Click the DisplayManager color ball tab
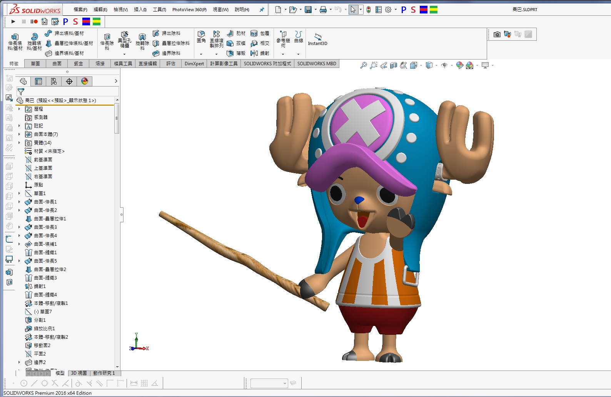Image resolution: width=611 pixels, height=397 pixels. [85, 81]
